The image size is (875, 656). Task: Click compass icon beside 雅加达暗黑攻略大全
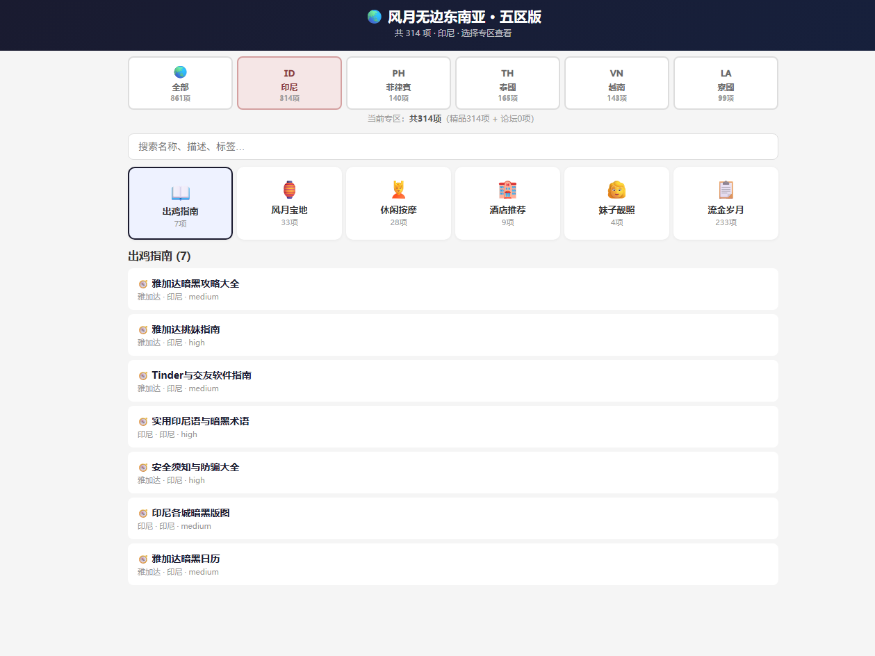coord(143,284)
